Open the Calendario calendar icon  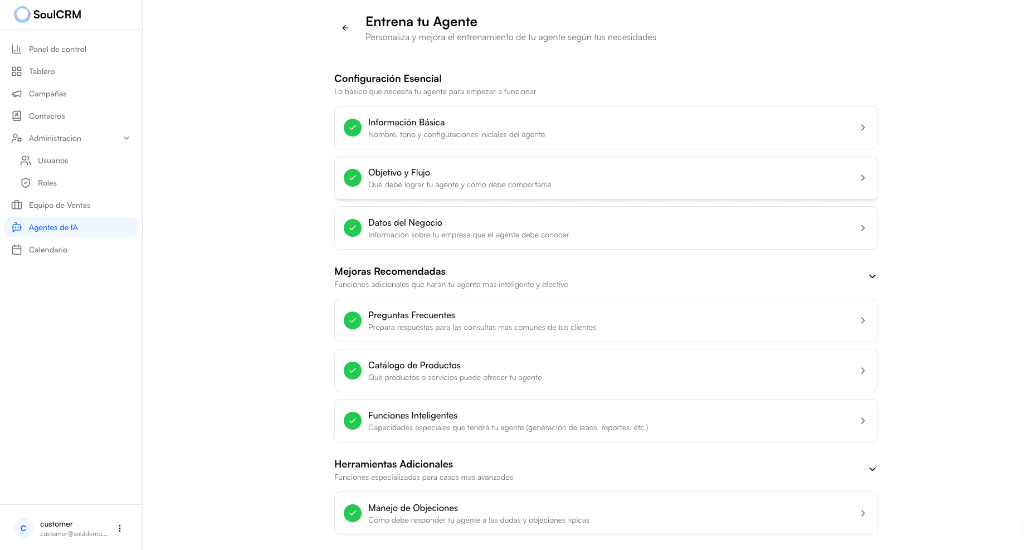17,250
